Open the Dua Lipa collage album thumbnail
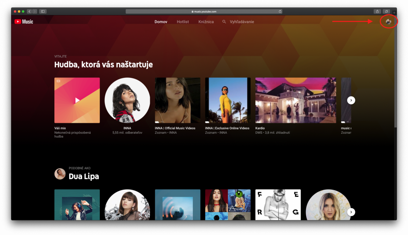Image resolution: width=408 pixels, height=235 pixels. pyautogui.click(x=228, y=205)
